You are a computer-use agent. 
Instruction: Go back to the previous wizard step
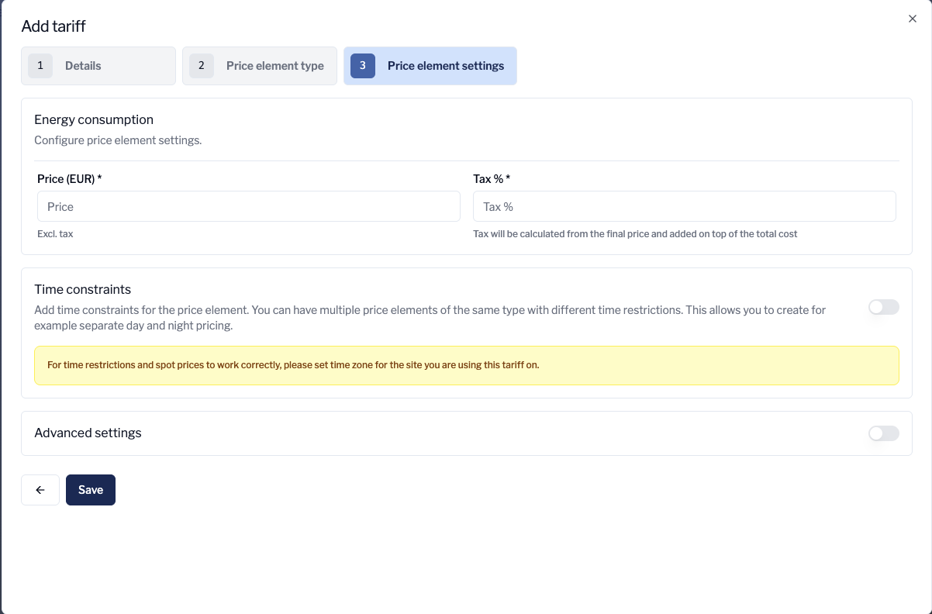tap(40, 489)
